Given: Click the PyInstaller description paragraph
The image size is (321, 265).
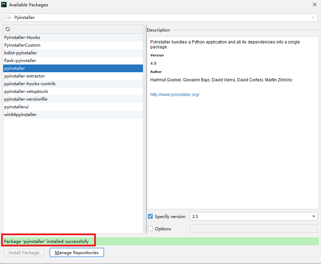Looking at the screenshot, I should (225, 44).
